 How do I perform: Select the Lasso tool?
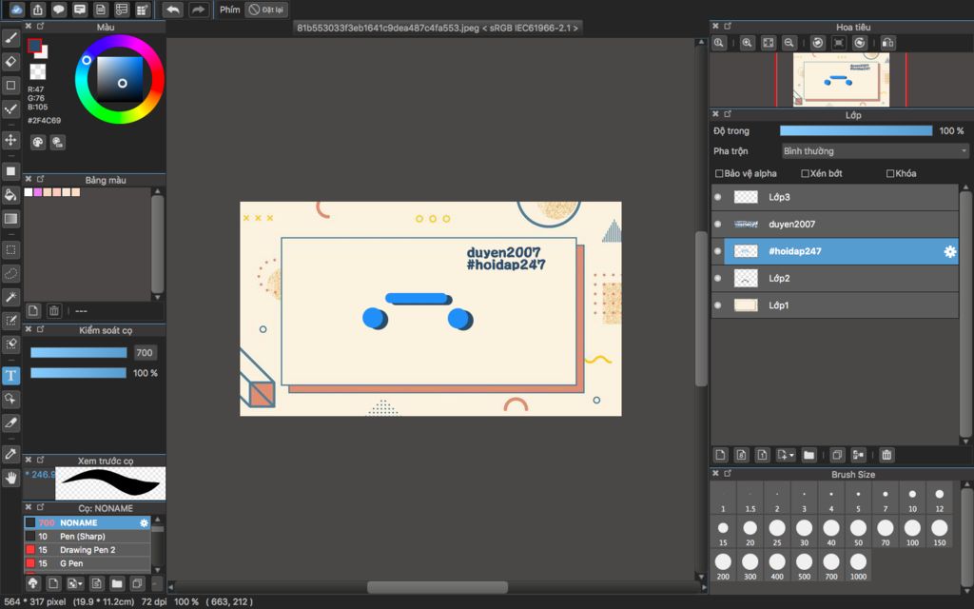click(10, 273)
